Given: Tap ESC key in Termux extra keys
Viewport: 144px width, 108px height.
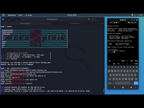Looking at the screenshot, I should 109,61.
